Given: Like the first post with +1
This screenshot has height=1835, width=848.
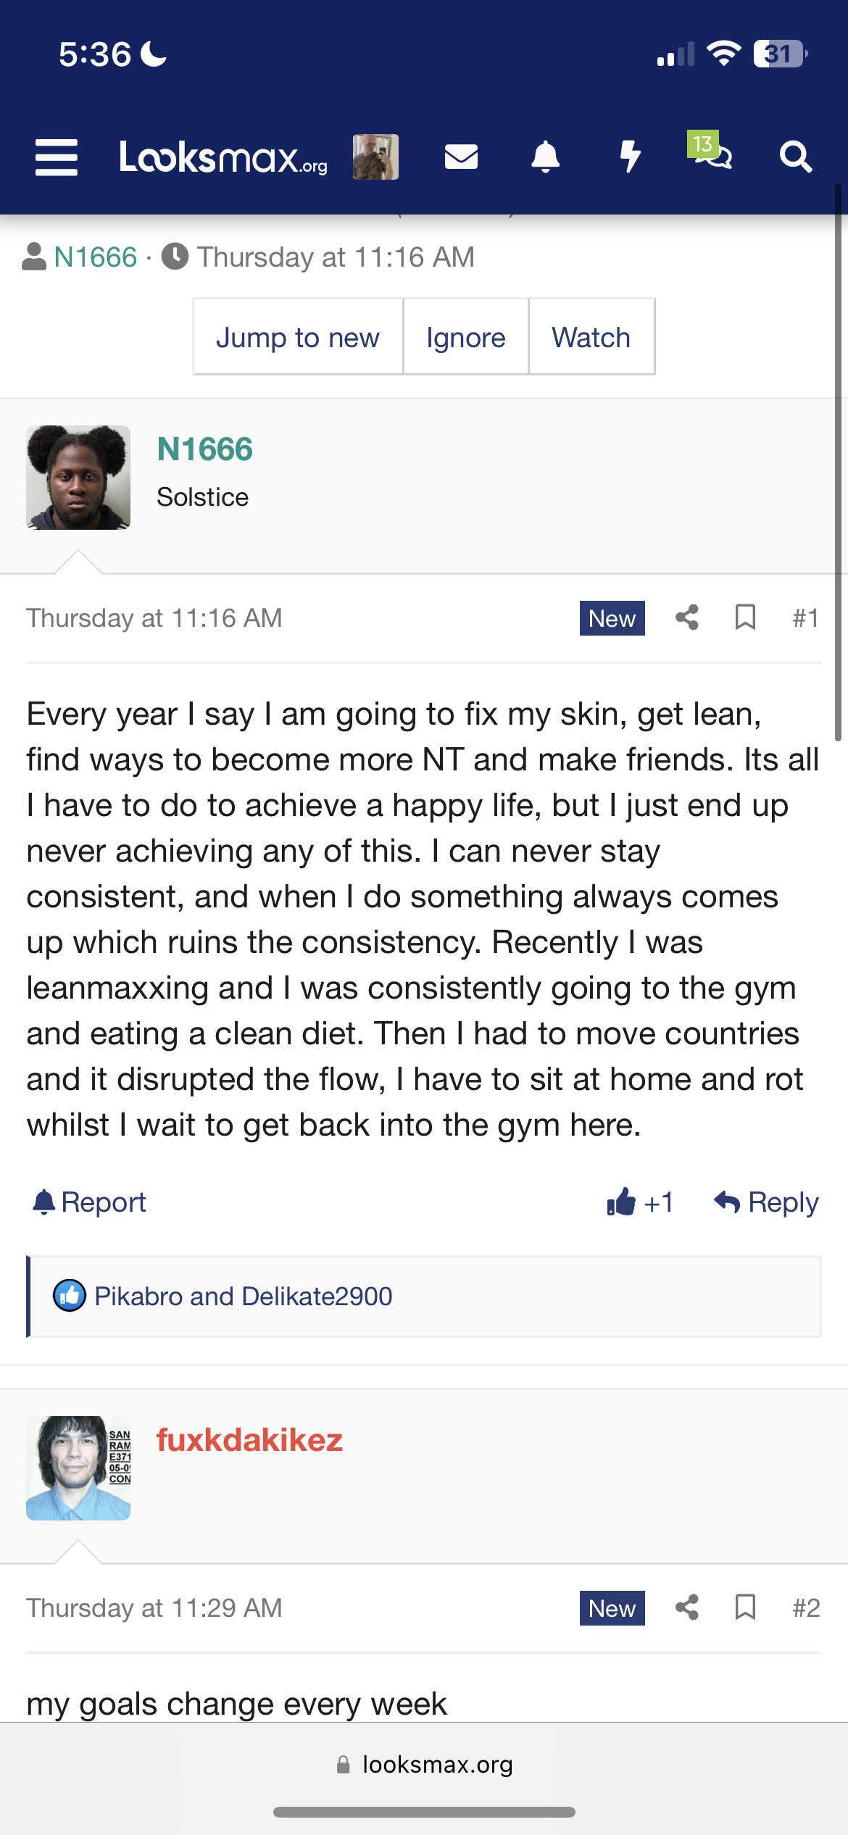Looking at the screenshot, I should point(640,1202).
